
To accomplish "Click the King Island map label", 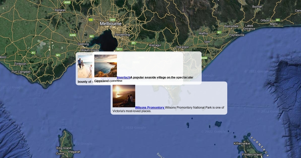I will [64, 148].
